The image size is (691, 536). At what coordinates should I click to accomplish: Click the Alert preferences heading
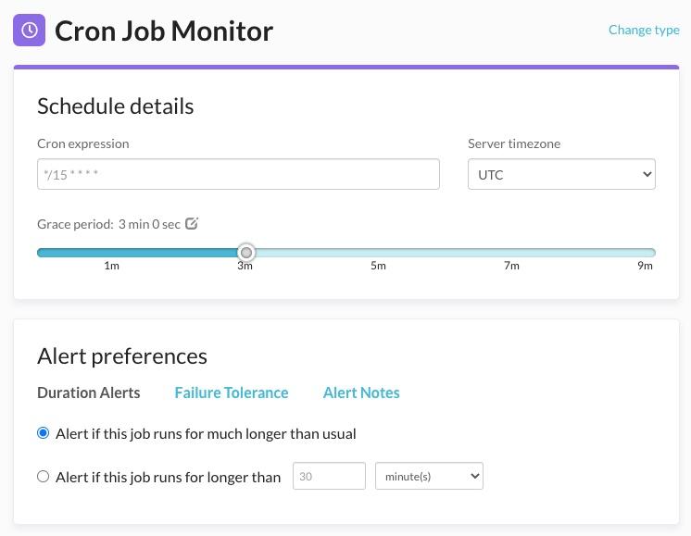pos(122,356)
